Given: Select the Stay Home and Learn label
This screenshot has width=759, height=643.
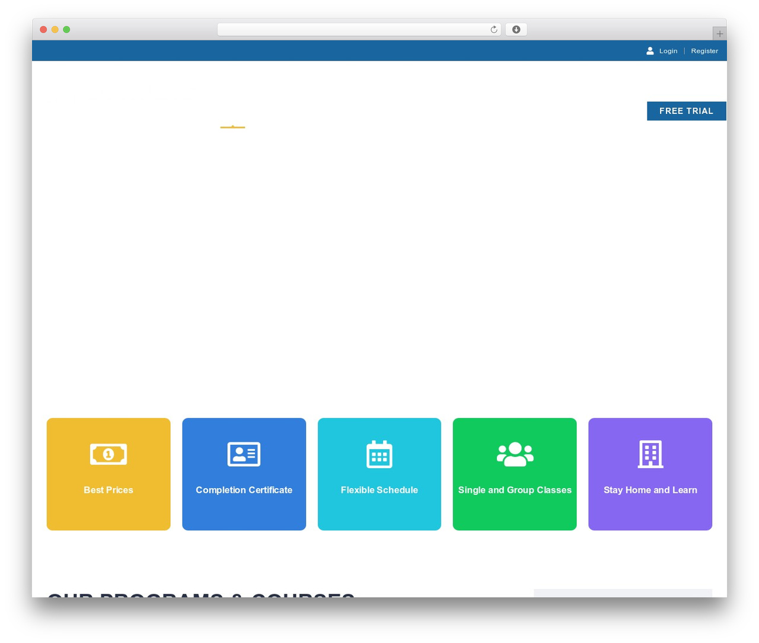Looking at the screenshot, I should pos(650,490).
